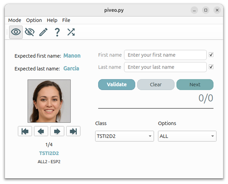
Task: Toggle the Last name checkbox
Action: [x=211, y=67]
